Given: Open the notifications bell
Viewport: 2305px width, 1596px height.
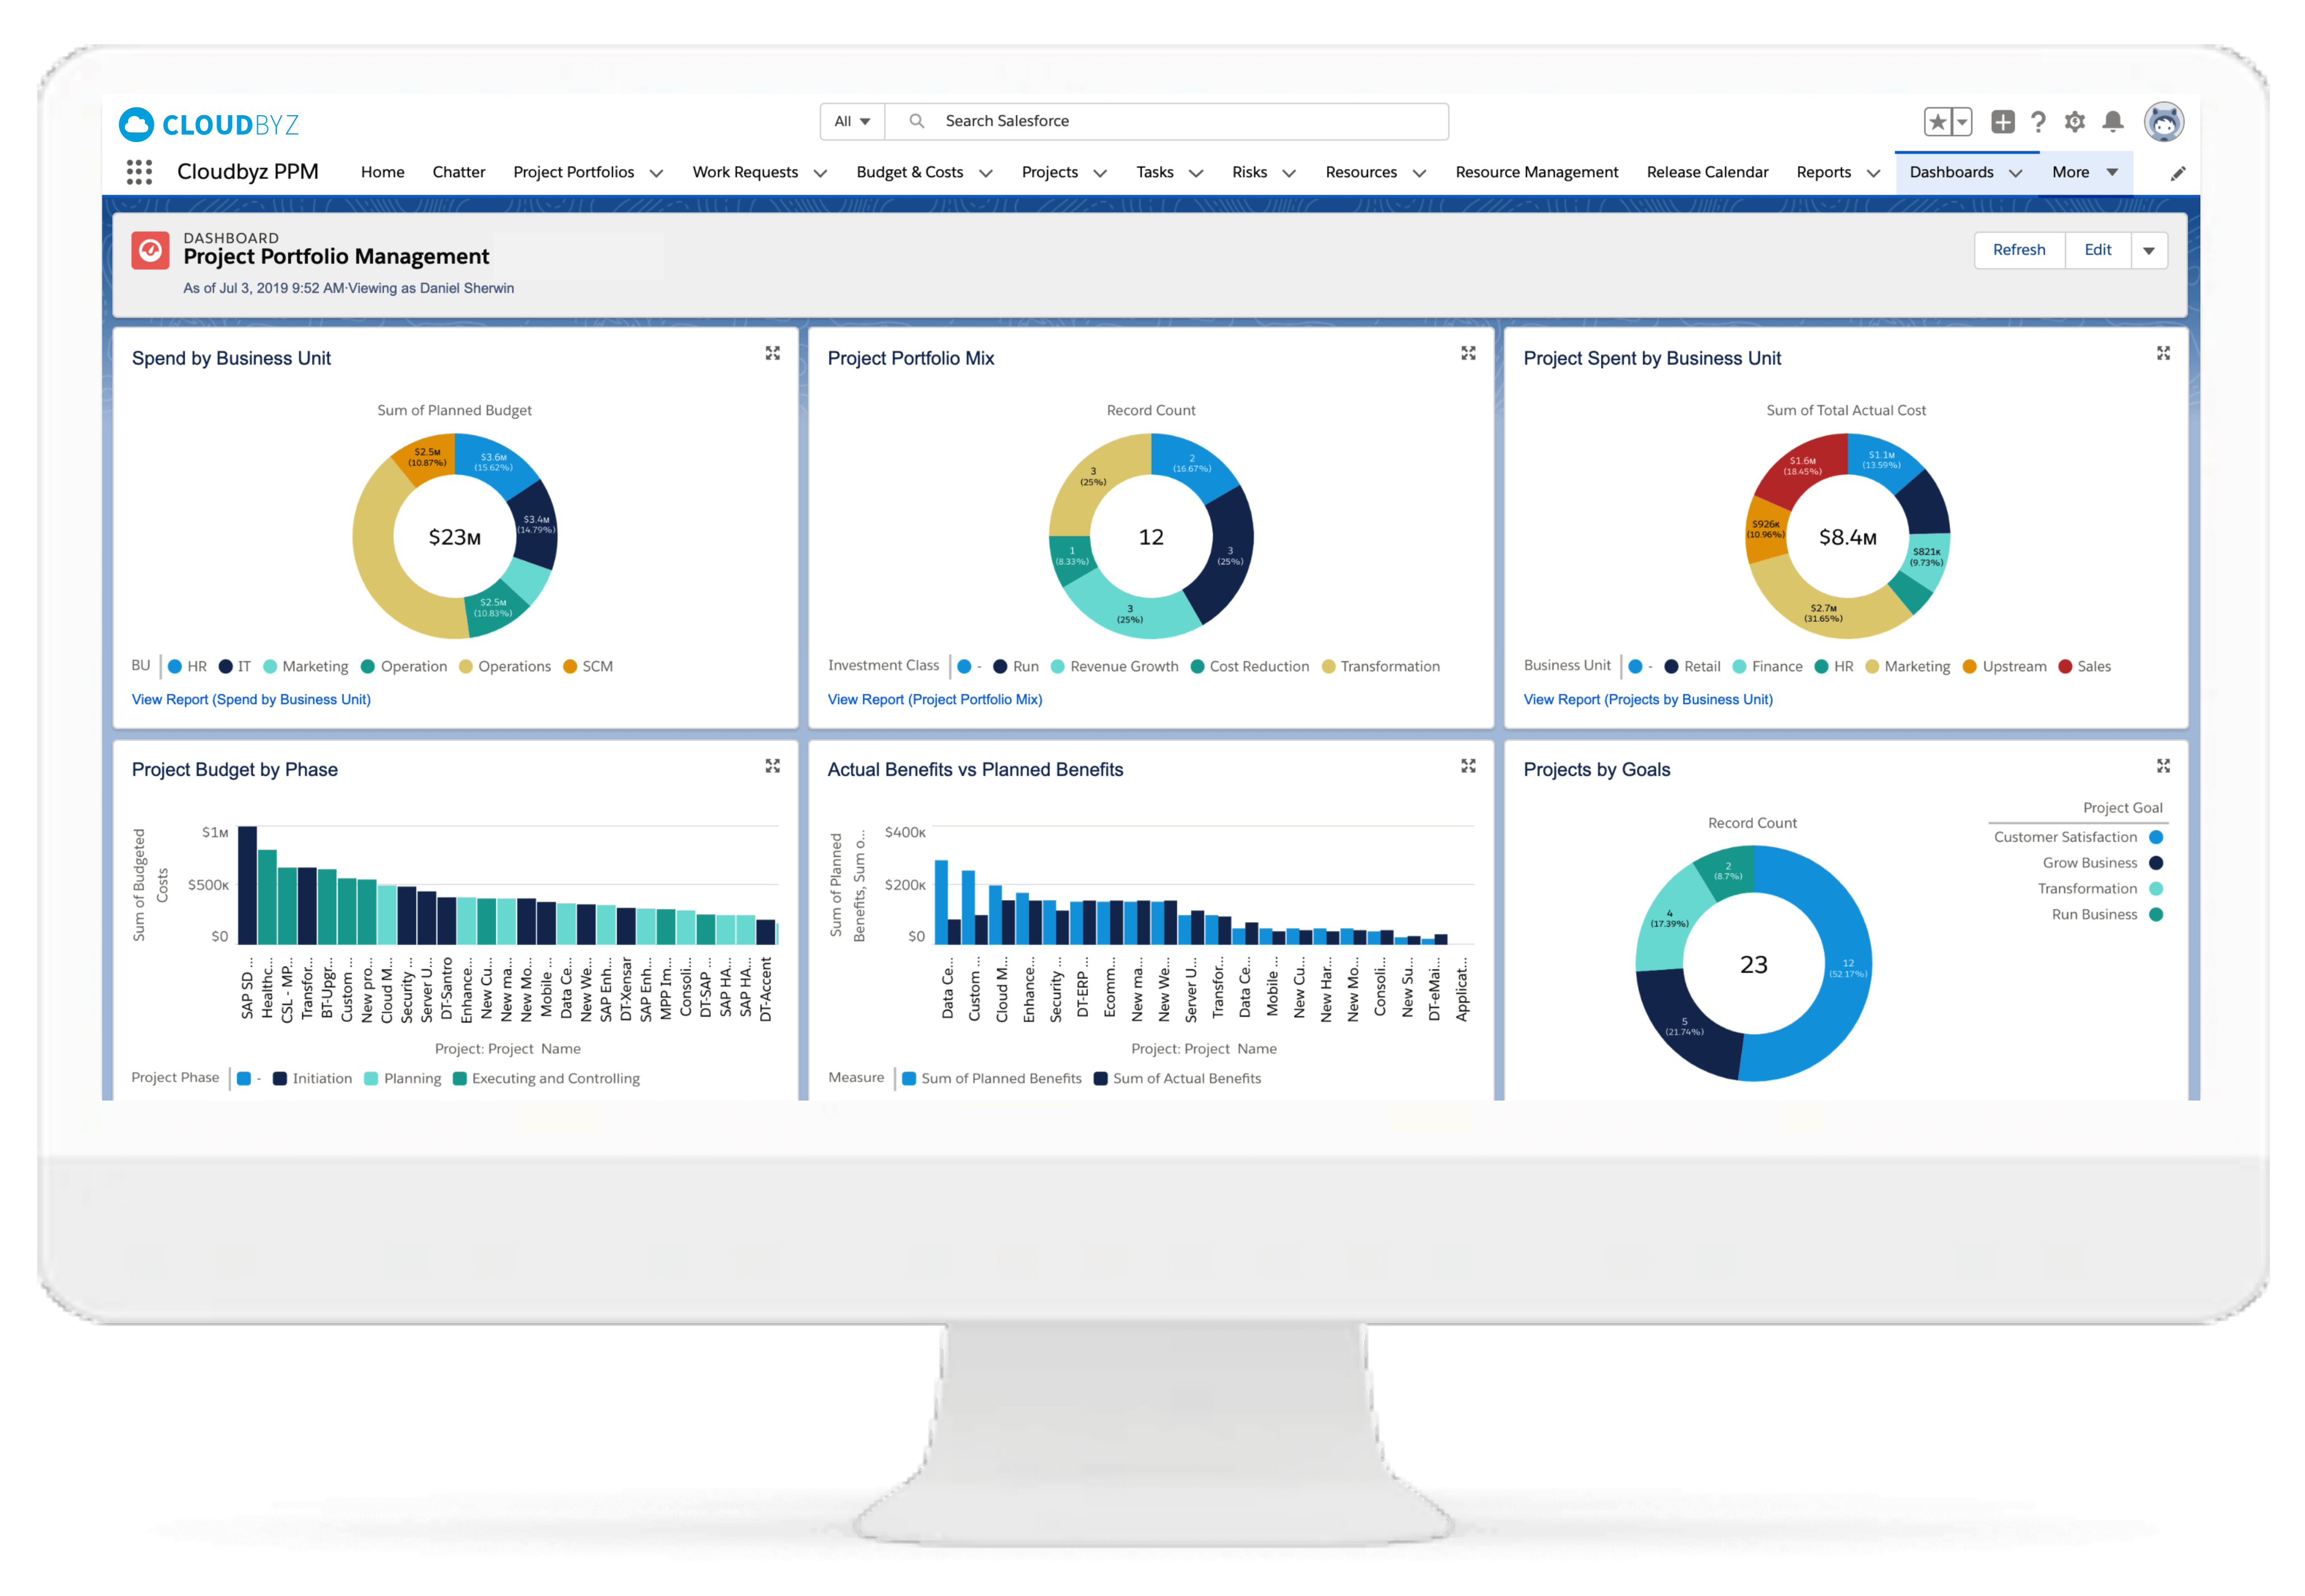Looking at the screenshot, I should [x=2112, y=122].
